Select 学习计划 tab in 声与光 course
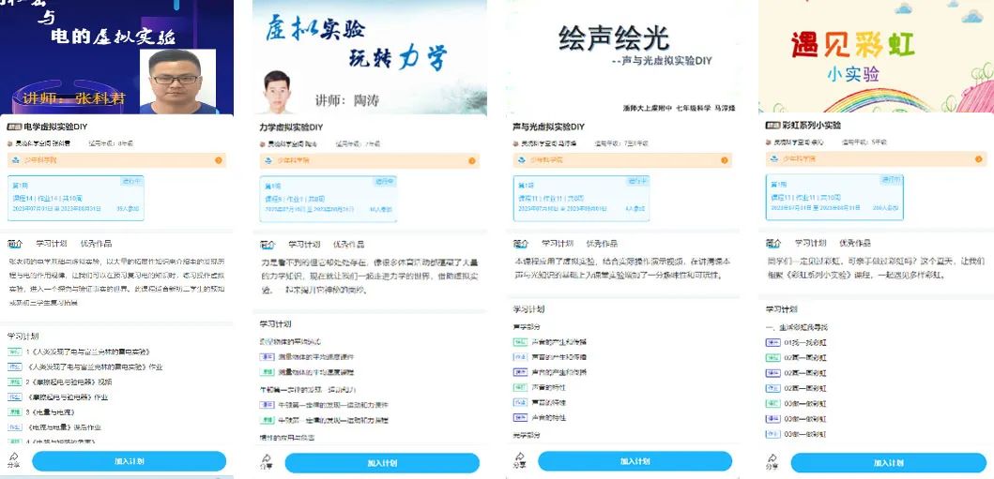Viewport: 994px width, 479px height. [x=558, y=243]
